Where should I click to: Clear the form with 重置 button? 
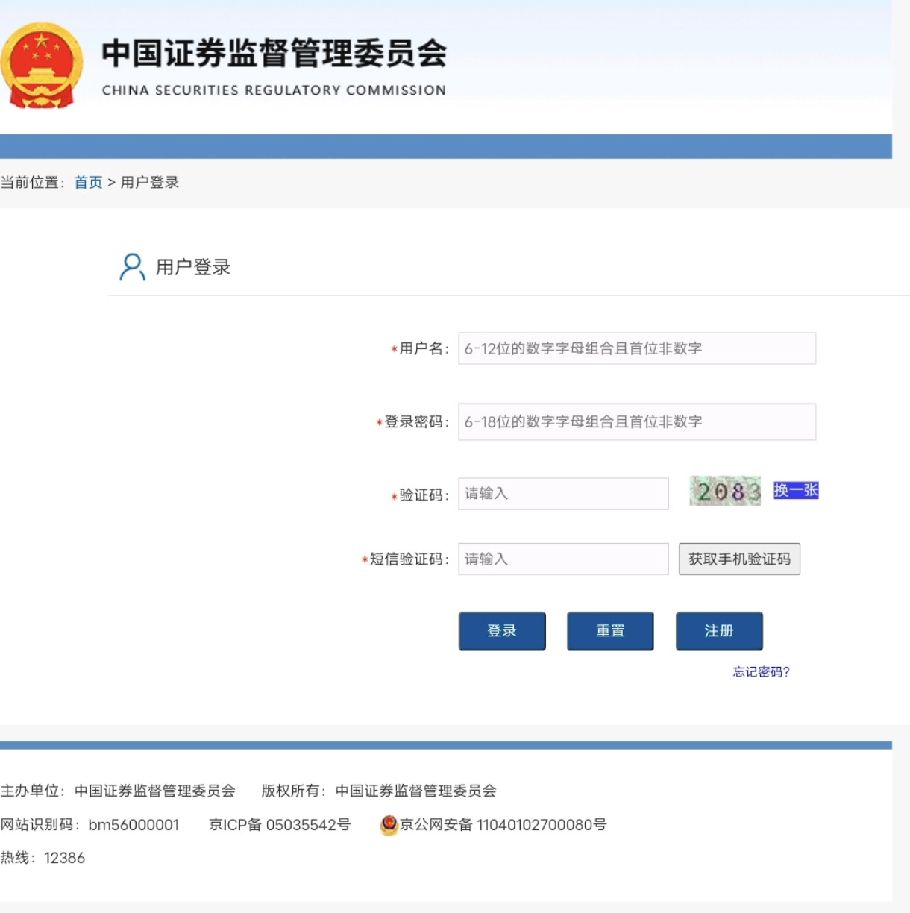coord(610,631)
